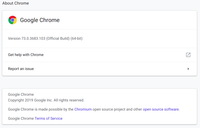
Task: Open external link icon for Chrome help
Action: coord(188,55)
